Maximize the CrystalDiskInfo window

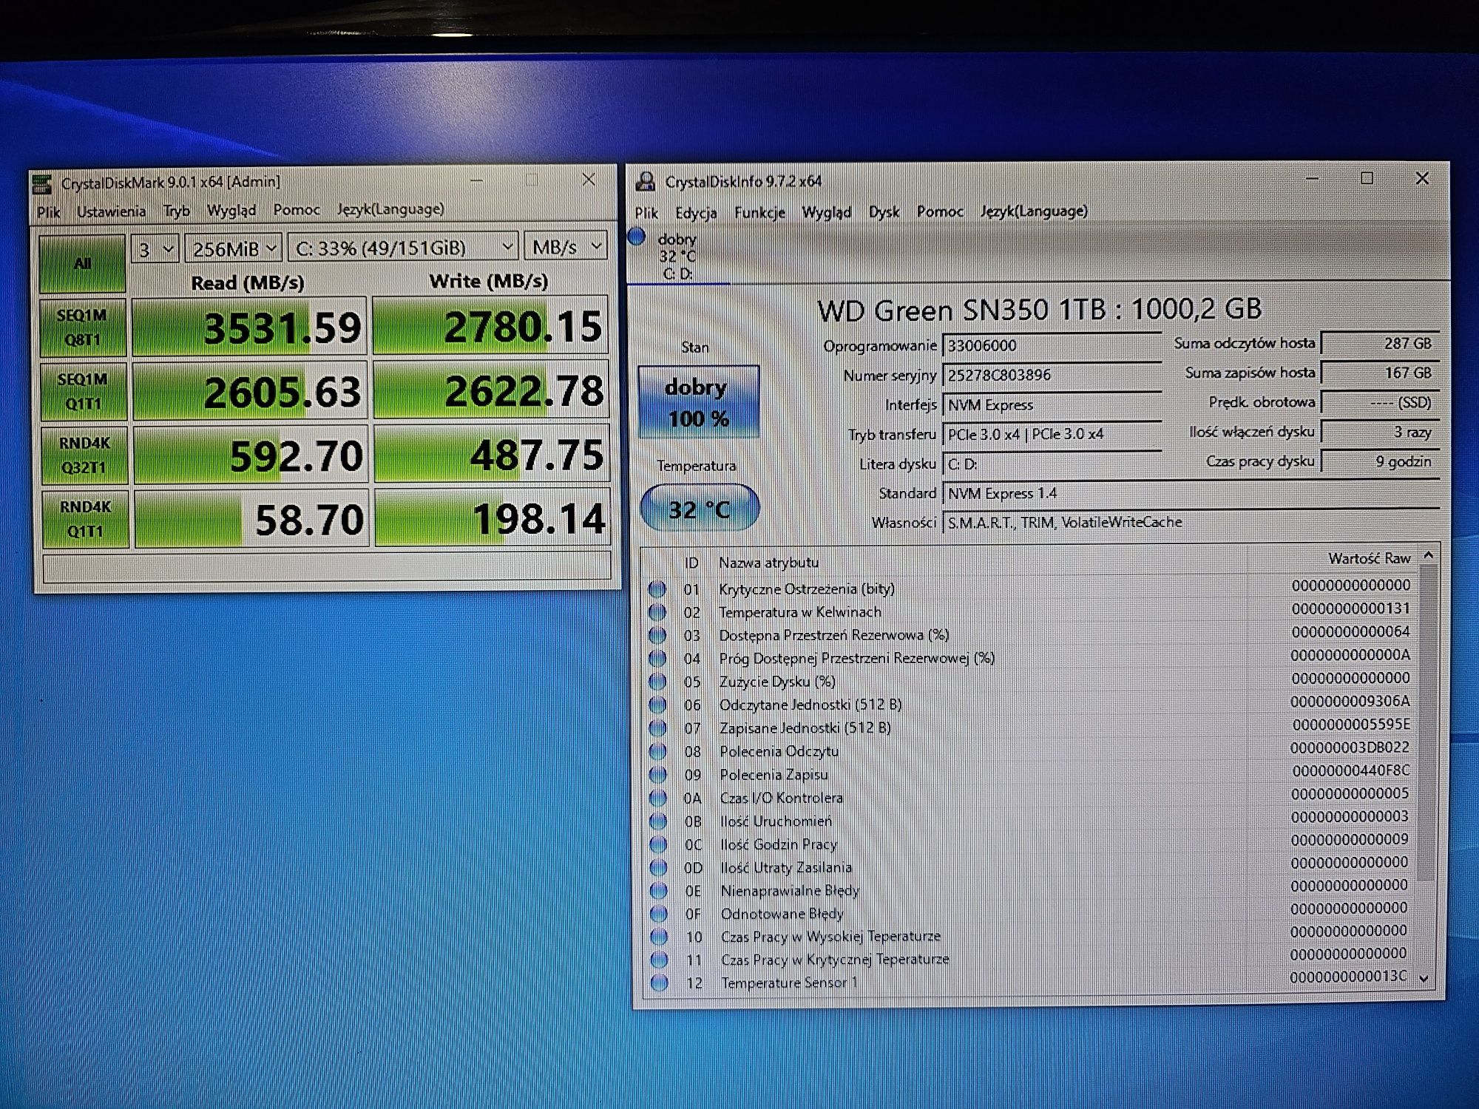pos(1367,178)
